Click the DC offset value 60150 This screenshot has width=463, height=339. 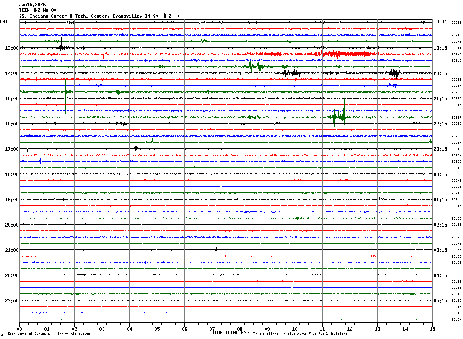(456, 319)
